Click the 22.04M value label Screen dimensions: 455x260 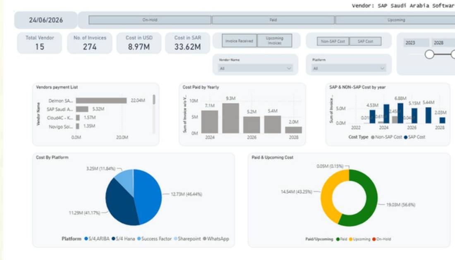point(138,100)
